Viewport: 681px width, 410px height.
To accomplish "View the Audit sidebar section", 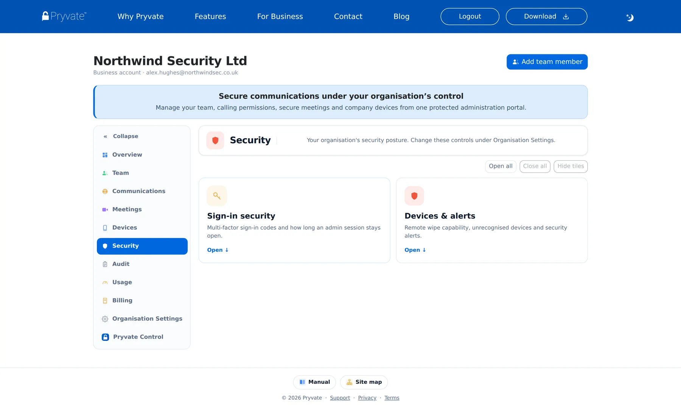I will (142, 264).
